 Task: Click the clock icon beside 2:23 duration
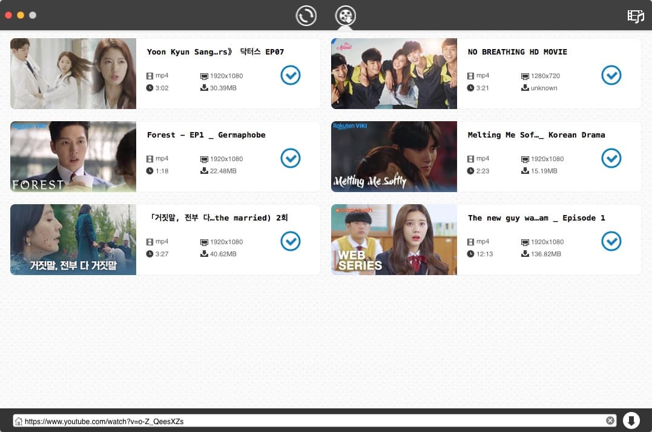(470, 171)
